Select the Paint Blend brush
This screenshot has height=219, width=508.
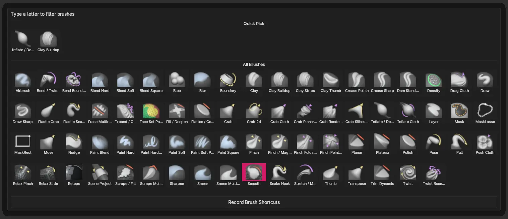pos(100,144)
